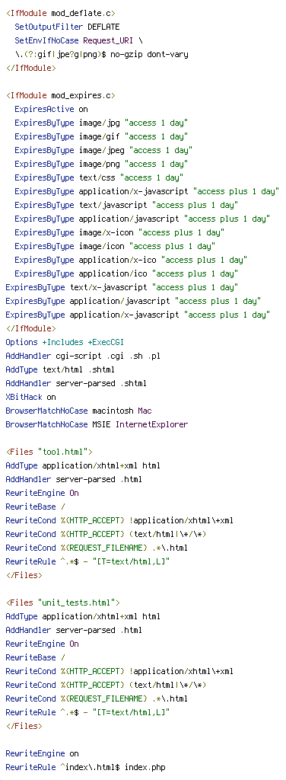The height and width of the screenshot is (780, 286).
Task: Click the <Files "tool.html"> line
Action: click(x=49, y=452)
